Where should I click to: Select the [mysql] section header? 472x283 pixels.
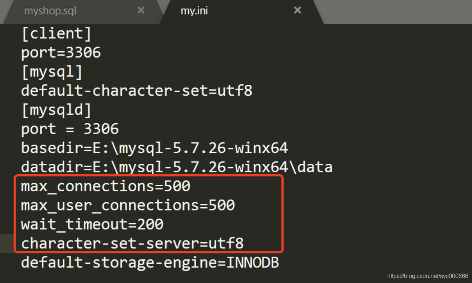pos(51,71)
